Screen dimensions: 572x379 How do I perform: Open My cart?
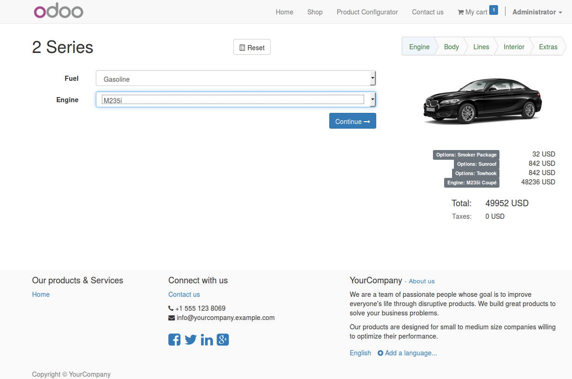point(472,12)
